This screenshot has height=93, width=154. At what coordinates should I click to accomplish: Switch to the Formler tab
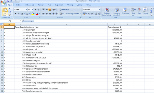click(x=41, y=5)
